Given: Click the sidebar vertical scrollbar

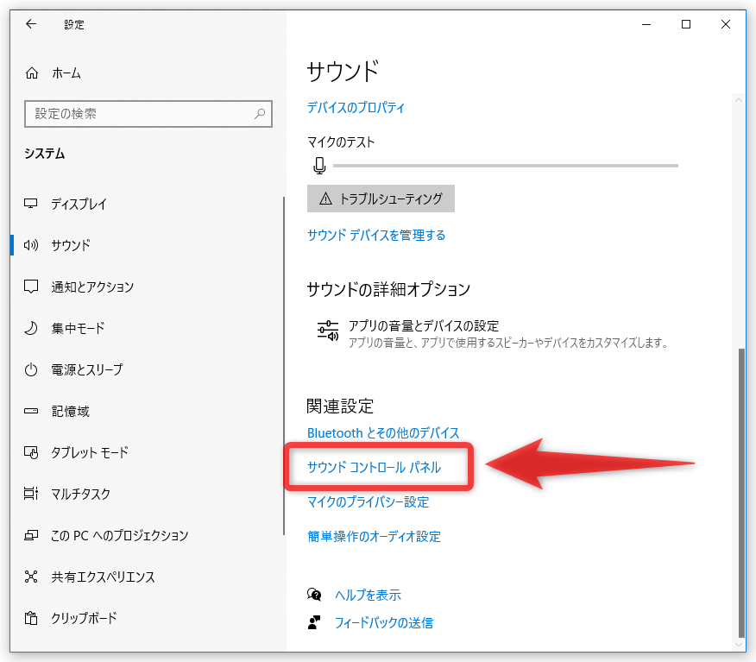Looking at the screenshot, I should [283, 365].
